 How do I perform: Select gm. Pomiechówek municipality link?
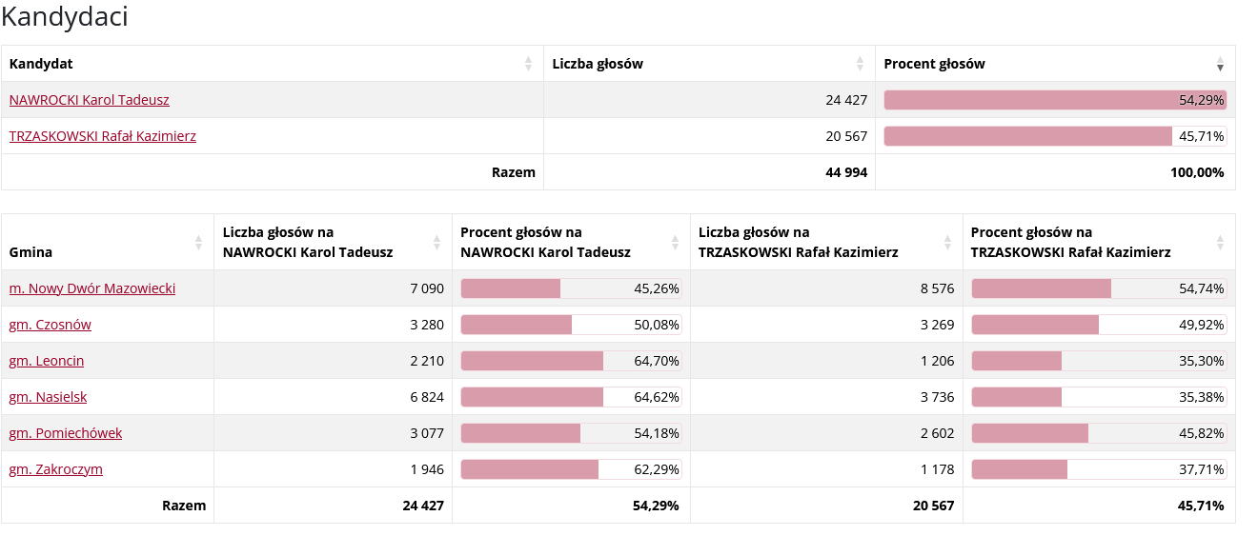[x=66, y=433]
